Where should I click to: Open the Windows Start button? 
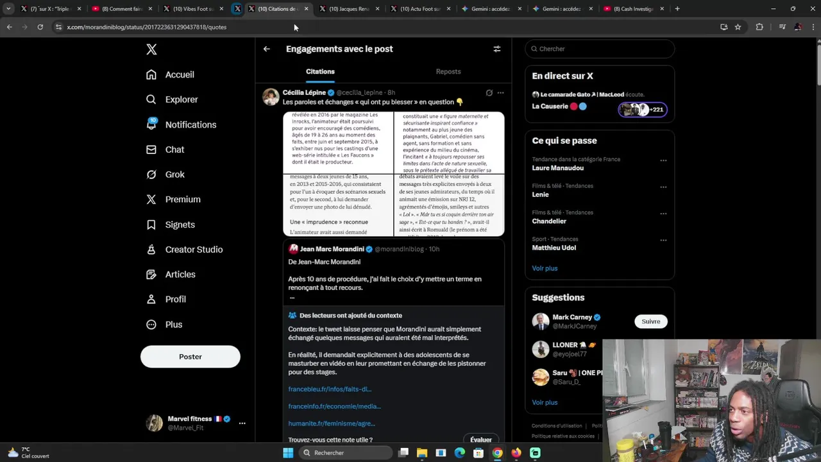[x=288, y=453]
